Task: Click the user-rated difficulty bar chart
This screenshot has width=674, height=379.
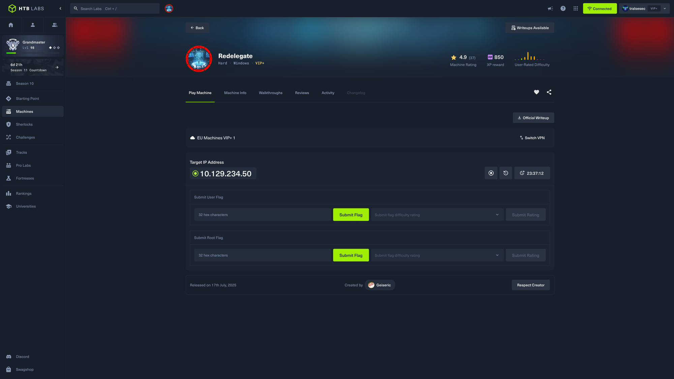Action: tap(529, 56)
